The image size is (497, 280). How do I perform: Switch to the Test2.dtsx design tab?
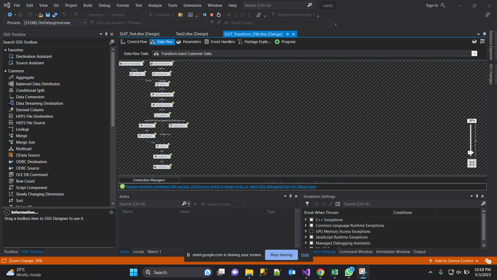192,34
